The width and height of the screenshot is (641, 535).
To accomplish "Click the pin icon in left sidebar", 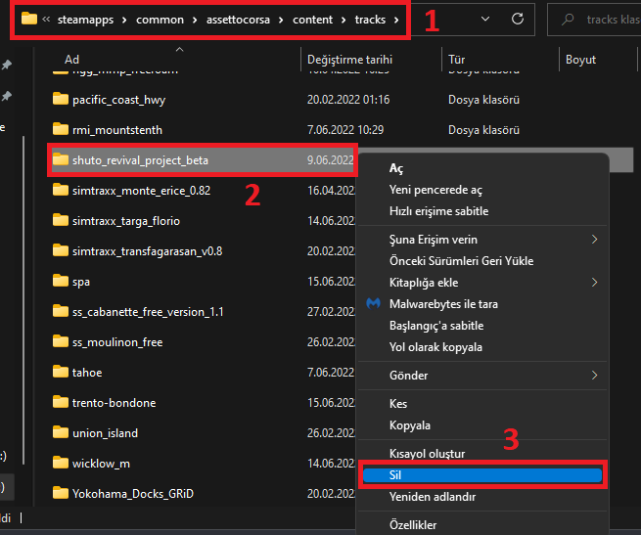I will 7,66.
